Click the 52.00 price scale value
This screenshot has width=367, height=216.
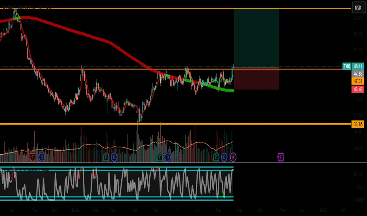(x=358, y=50)
